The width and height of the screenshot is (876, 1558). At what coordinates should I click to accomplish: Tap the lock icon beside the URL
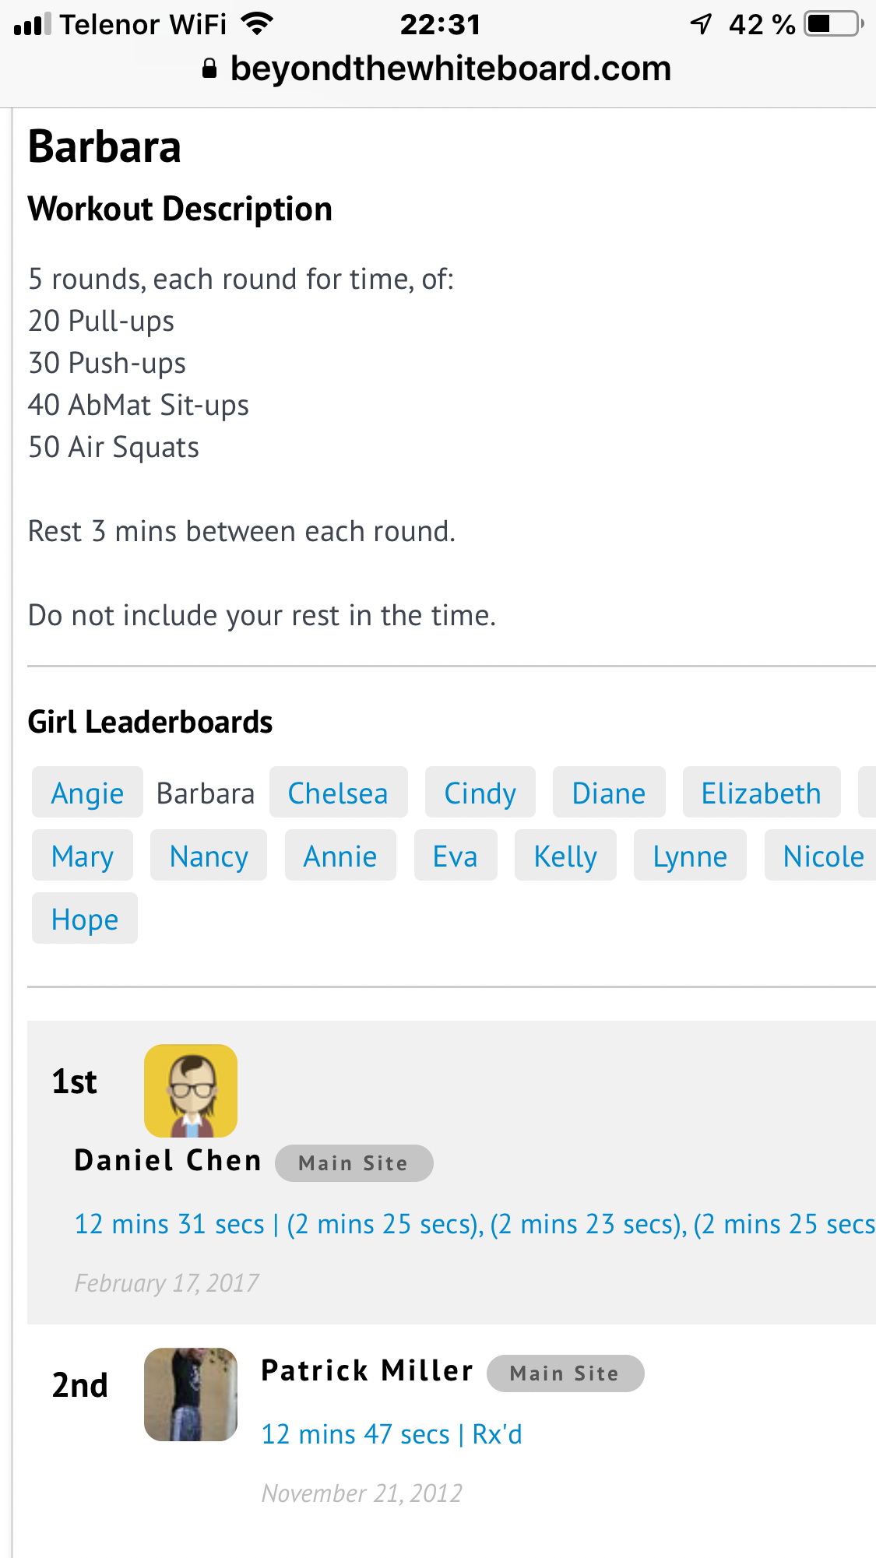pyautogui.click(x=209, y=69)
